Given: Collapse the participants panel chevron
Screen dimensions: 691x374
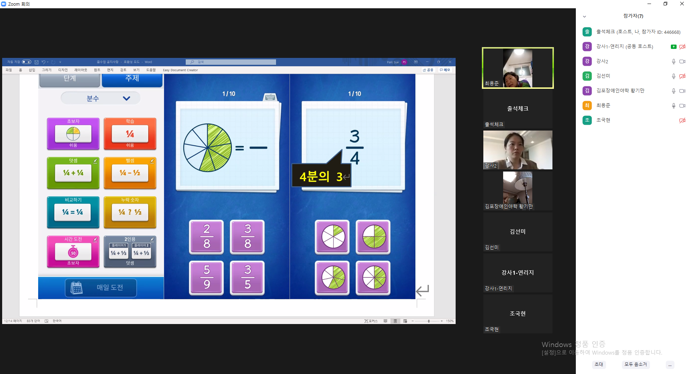Looking at the screenshot, I should (x=584, y=16).
